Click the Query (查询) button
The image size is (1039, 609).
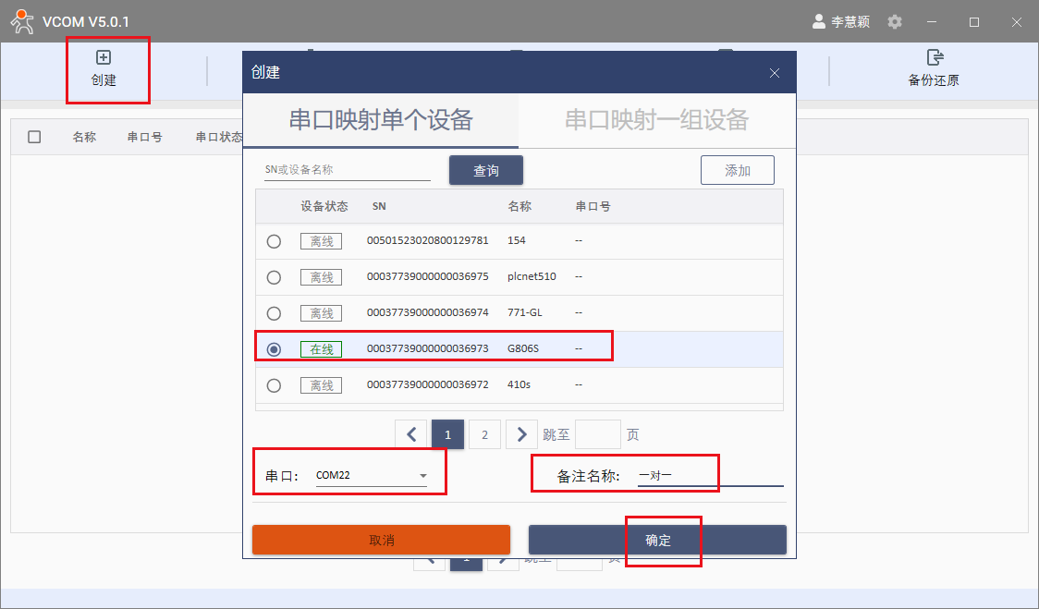coord(486,171)
